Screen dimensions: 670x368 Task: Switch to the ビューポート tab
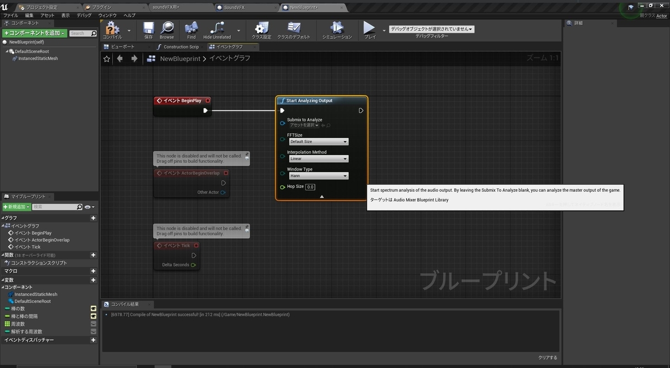[122, 47]
